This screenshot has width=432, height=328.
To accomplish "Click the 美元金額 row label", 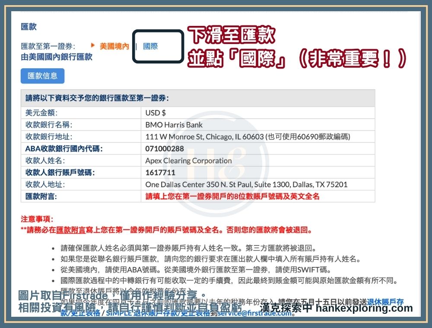I will (x=41, y=113).
